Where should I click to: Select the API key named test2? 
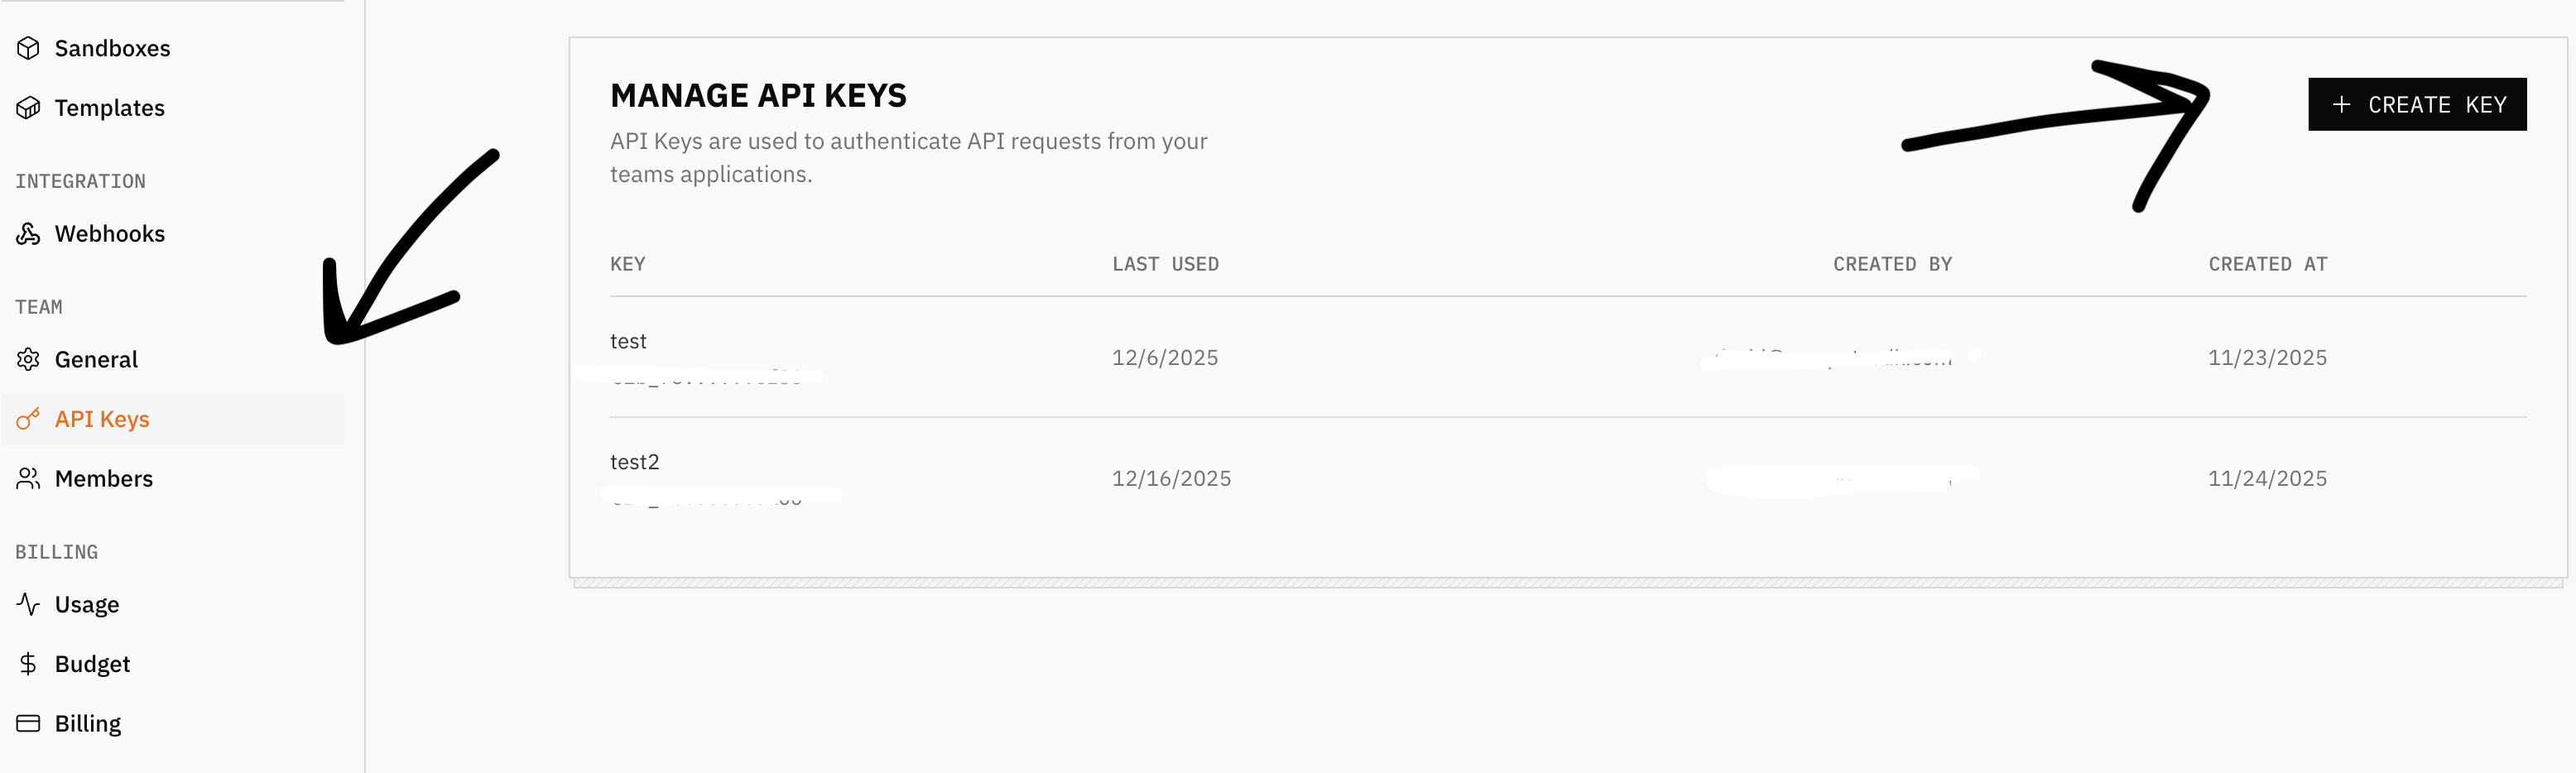635,462
